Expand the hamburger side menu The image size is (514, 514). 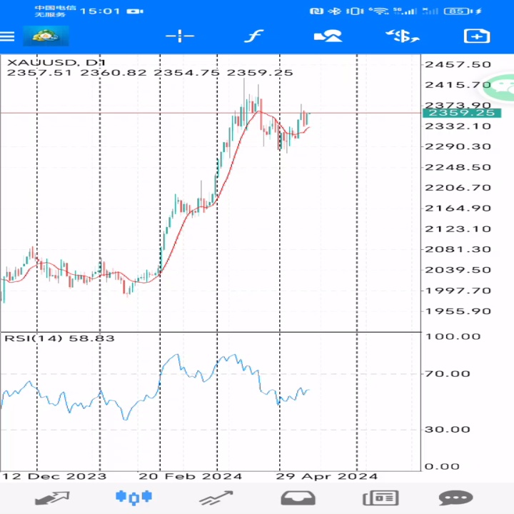(8, 36)
